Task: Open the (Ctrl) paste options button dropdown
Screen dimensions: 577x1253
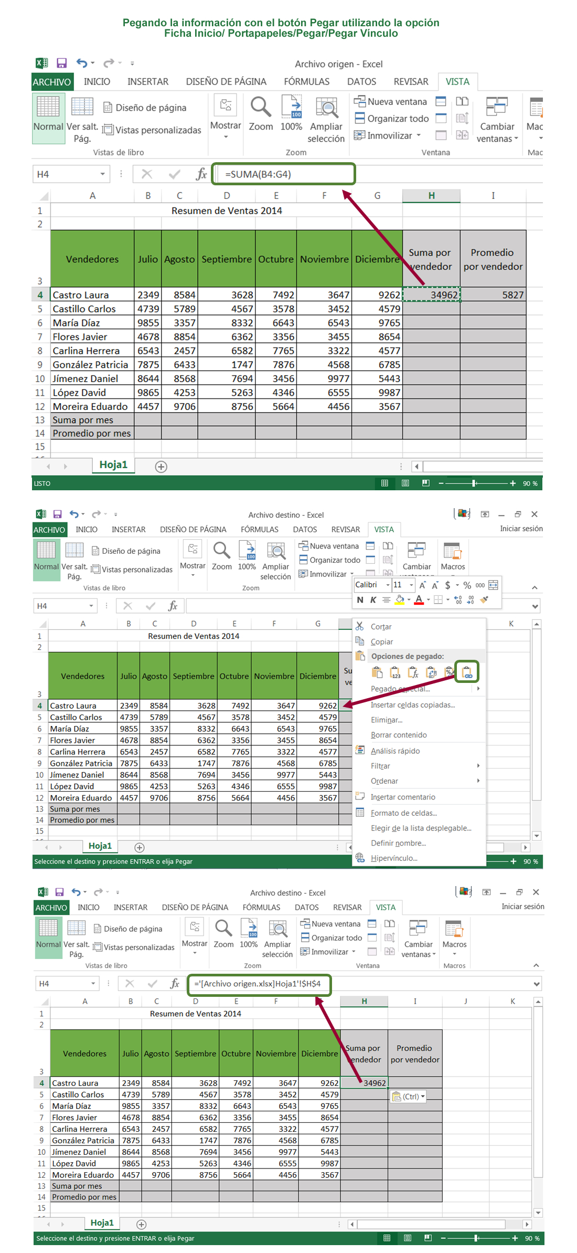Action: (409, 1096)
